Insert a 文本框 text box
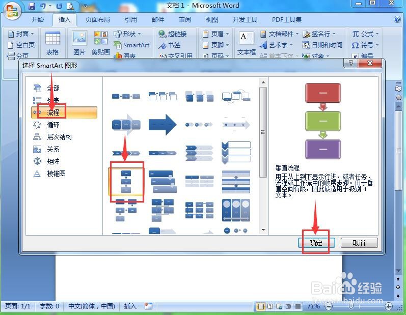 246,43
